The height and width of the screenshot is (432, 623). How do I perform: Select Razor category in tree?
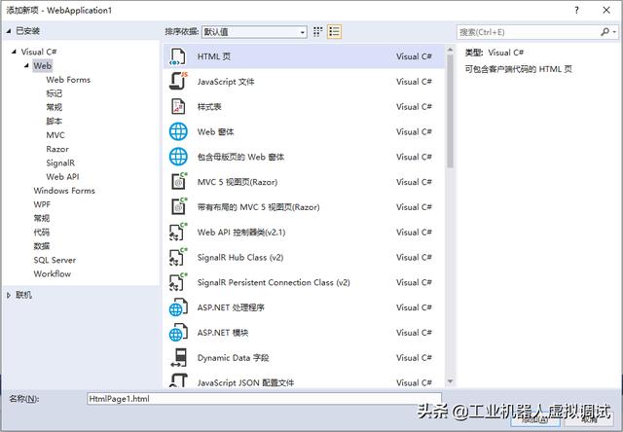pos(57,149)
